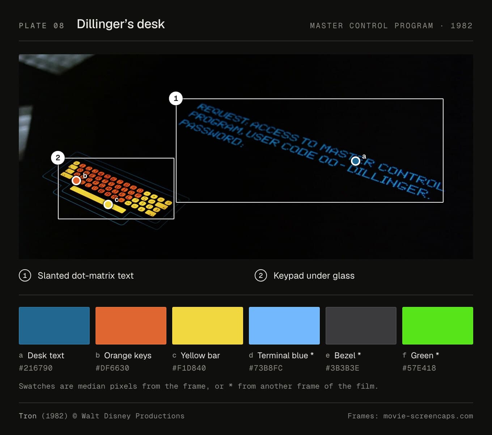Open the movie-screencaps.com frames link
The image size is (492, 435).
[x=428, y=416]
